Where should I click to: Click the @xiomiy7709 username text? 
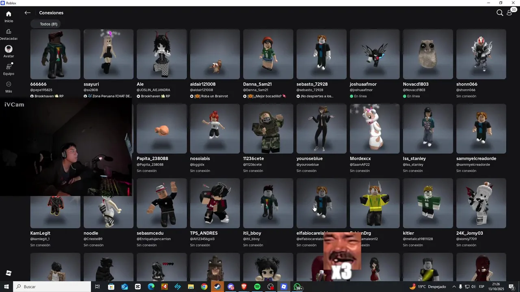tap(466, 239)
